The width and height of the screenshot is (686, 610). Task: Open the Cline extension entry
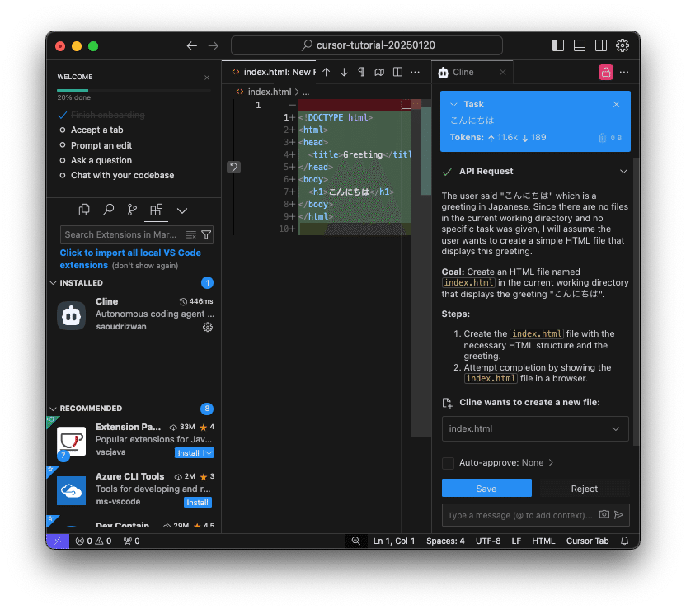coord(134,314)
